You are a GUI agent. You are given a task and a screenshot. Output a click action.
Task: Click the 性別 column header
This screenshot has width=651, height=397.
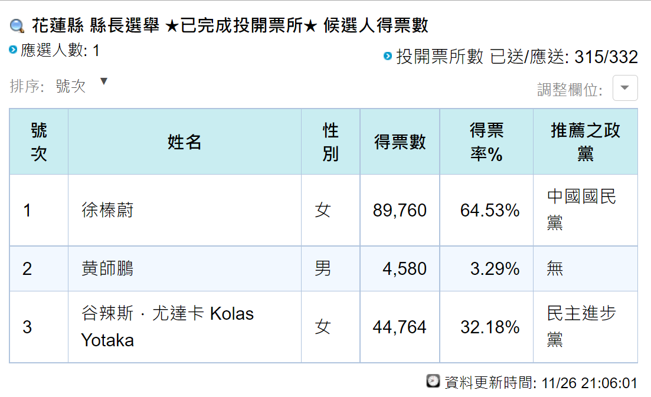(x=331, y=142)
